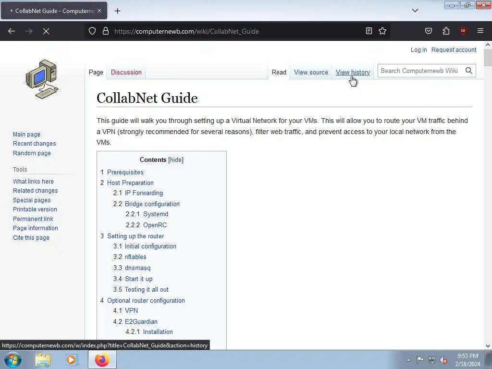Open the Pocket save icon

point(429,31)
